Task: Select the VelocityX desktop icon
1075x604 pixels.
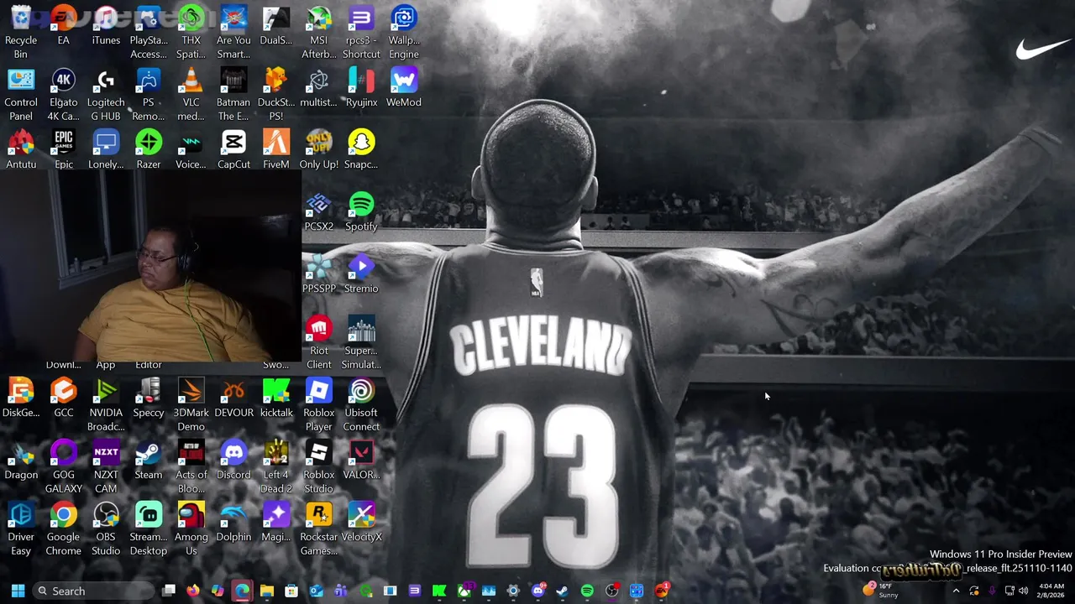Action: [x=361, y=522]
